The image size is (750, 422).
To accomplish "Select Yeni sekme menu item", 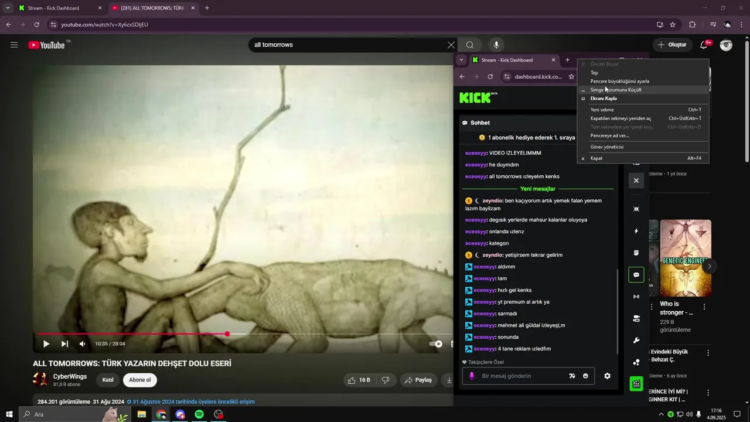I will (x=643, y=110).
